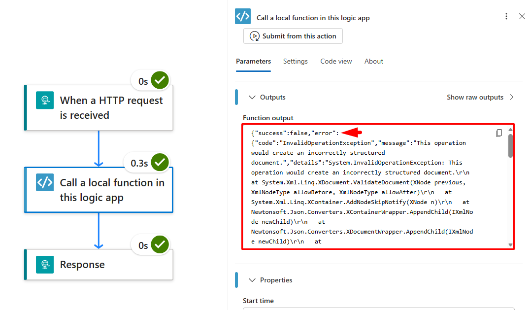Click the 0s duration on Response action
Viewport: 530px width, 310px height.
143,245
